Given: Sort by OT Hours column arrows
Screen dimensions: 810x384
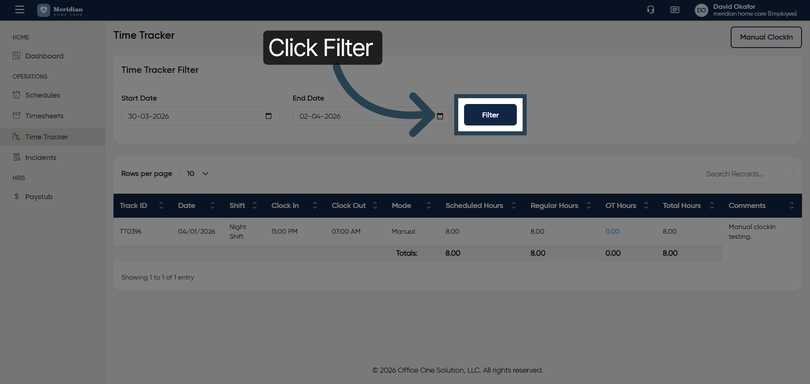Looking at the screenshot, I should [x=646, y=205].
